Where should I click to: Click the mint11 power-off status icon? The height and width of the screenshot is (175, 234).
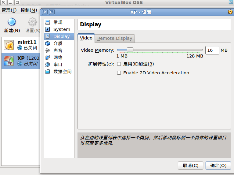20,48
